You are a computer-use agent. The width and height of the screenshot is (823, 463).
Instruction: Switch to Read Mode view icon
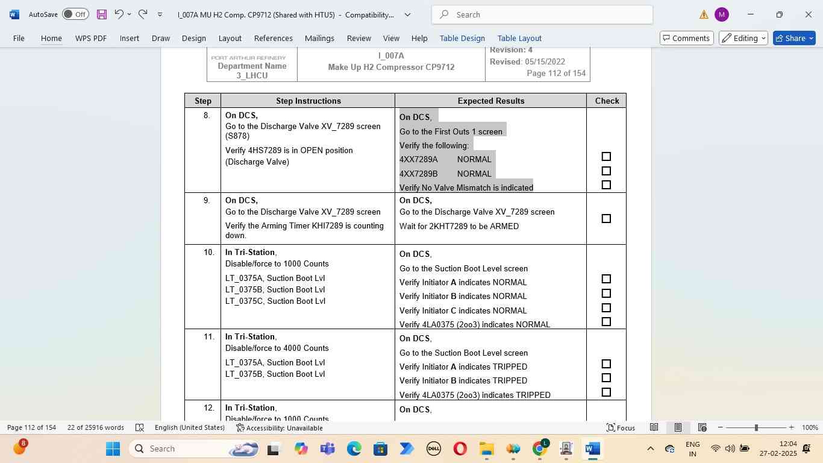point(654,427)
